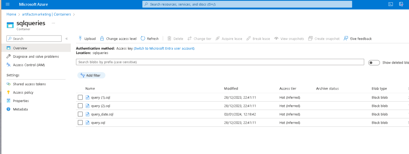Image resolution: width=409 pixels, height=154 pixels.
Task: Click Microsoft Azure title in header
Action: click(x=34, y=4)
